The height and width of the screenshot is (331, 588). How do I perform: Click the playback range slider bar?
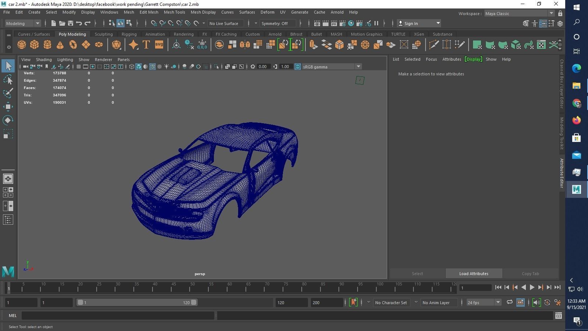[x=137, y=302]
